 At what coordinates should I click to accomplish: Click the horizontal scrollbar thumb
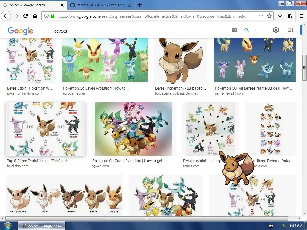tap(147, 218)
